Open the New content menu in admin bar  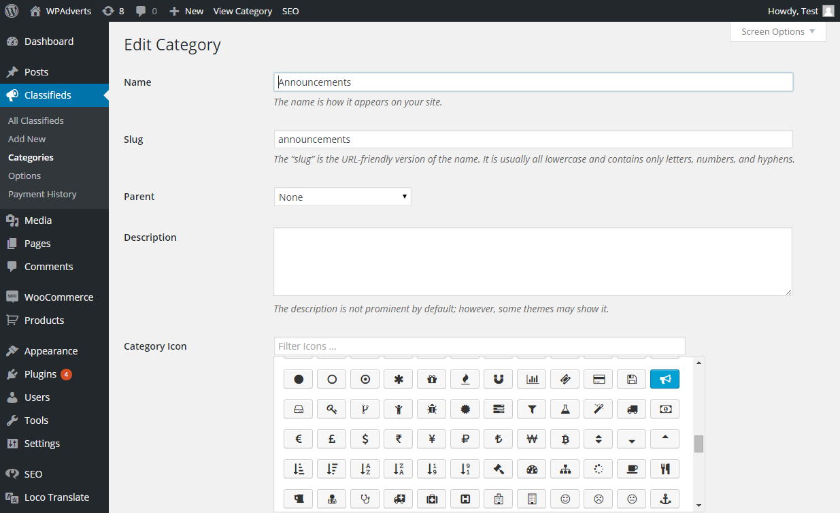[186, 11]
